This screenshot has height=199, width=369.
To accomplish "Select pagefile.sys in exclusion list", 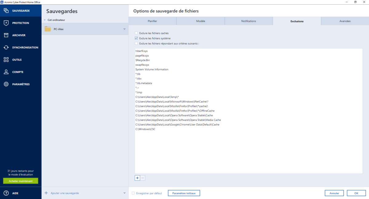I will point(142,55).
